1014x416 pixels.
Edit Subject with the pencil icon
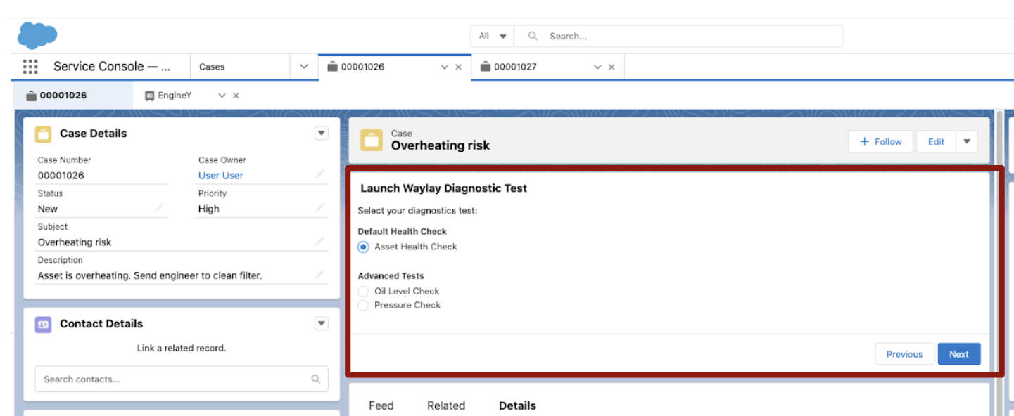click(320, 241)
